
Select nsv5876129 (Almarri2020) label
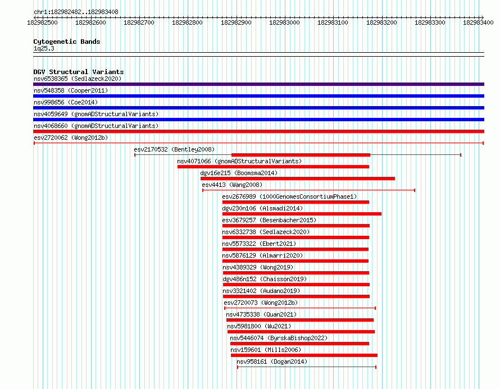tap(262, 255)
